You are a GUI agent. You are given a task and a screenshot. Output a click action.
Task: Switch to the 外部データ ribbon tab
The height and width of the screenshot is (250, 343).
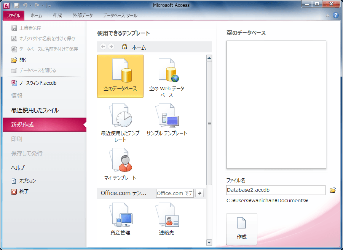point(83,16)
